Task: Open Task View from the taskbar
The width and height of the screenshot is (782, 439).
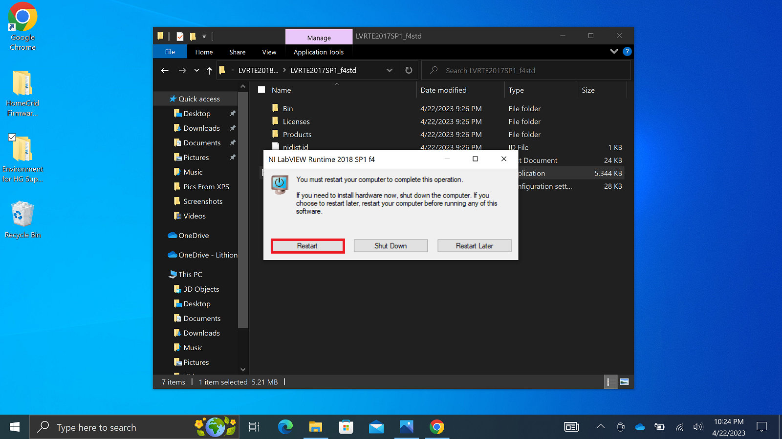Action: [x=254, y=427]
